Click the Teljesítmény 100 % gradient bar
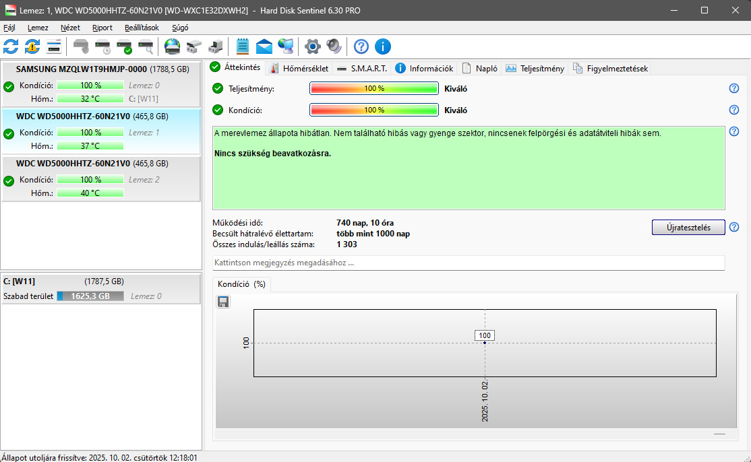Screen dimensions: 751x462 click(374, 88)
